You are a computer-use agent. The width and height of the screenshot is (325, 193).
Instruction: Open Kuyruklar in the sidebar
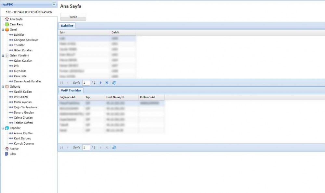[x=20, y=71]
